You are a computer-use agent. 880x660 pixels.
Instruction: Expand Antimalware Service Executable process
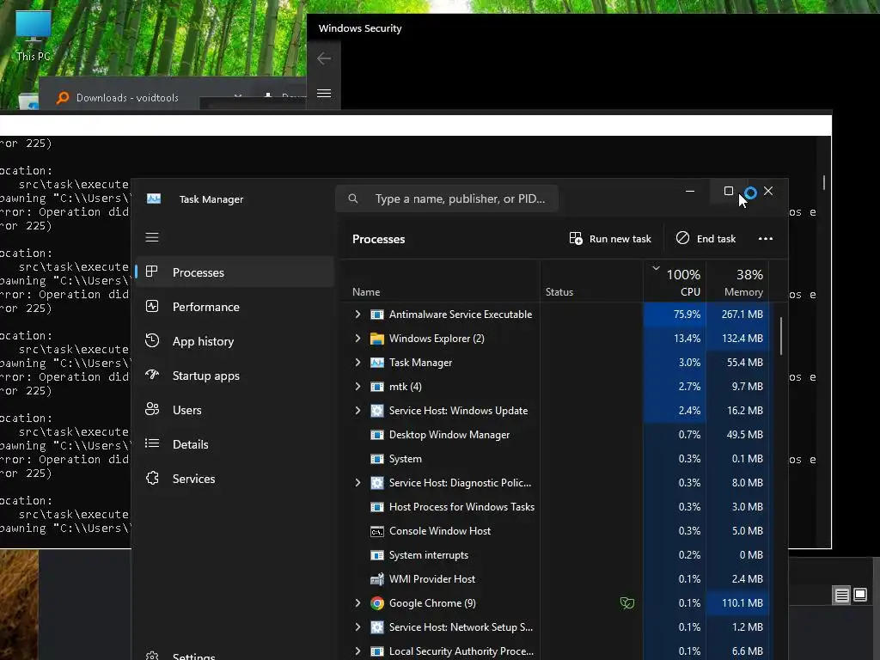(357, 315)
